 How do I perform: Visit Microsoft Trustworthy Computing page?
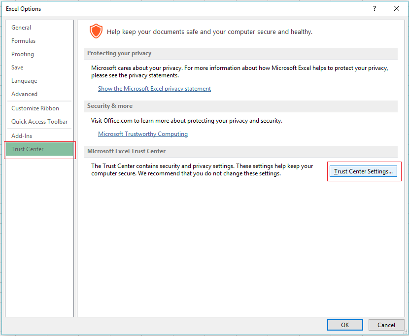pos(143,134)
